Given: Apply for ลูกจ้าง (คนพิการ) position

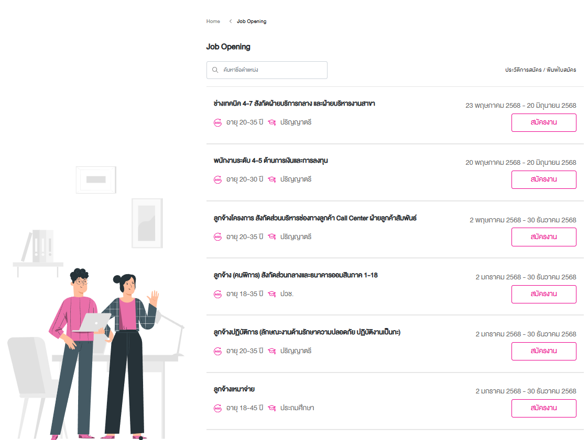Looking at the screenshot, I should point(544,294).
